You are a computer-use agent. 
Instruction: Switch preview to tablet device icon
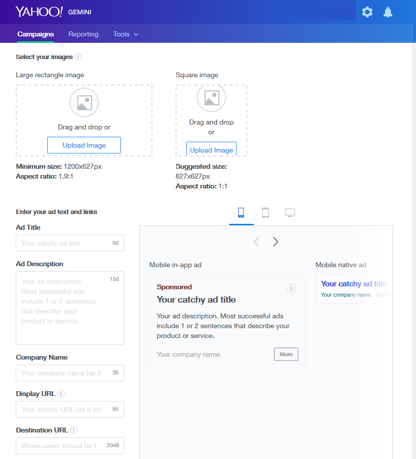(x=266, y=213)
